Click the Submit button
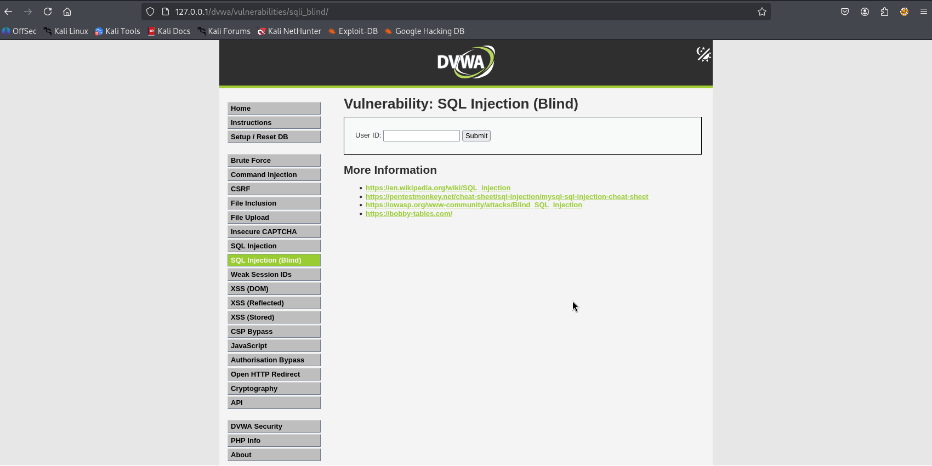Screen dimensions: 932x466 [x=476, y=135]
